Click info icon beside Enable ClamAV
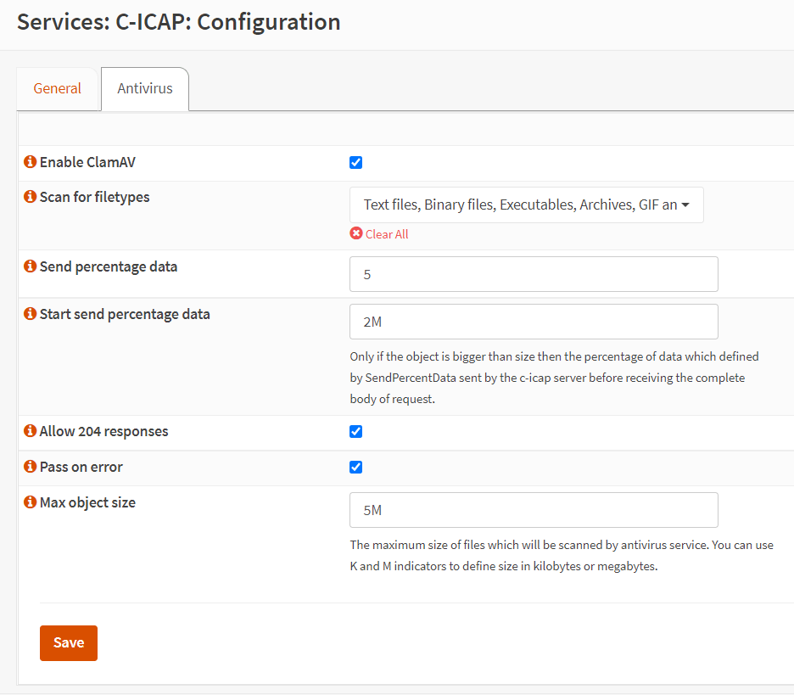The height and width of the screenshot is (695, 794). 31,162
